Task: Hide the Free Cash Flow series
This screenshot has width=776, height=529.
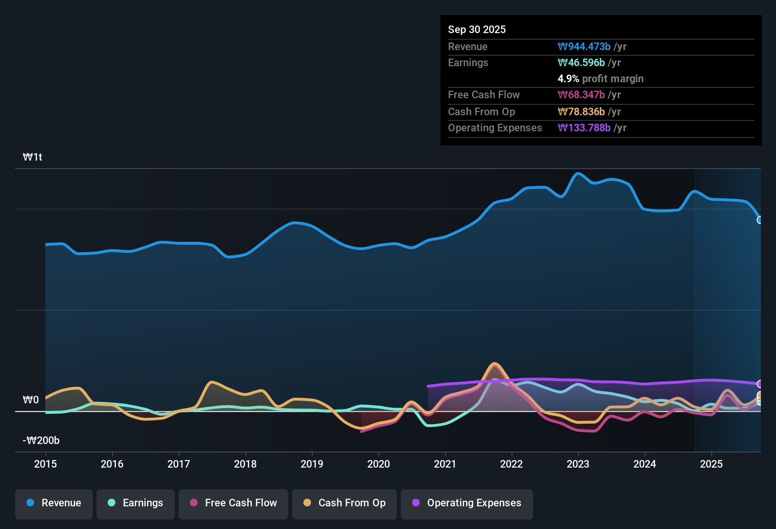Action: [x=233, y=503]
